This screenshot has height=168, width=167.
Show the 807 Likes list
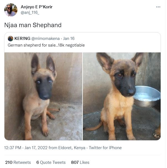pyautogui.click(x=80, y=162)
